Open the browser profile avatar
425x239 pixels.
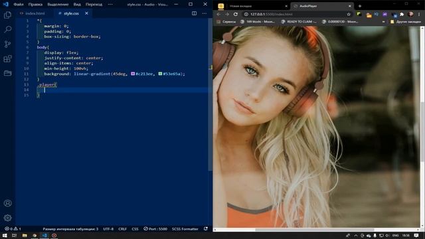point(410,14)
